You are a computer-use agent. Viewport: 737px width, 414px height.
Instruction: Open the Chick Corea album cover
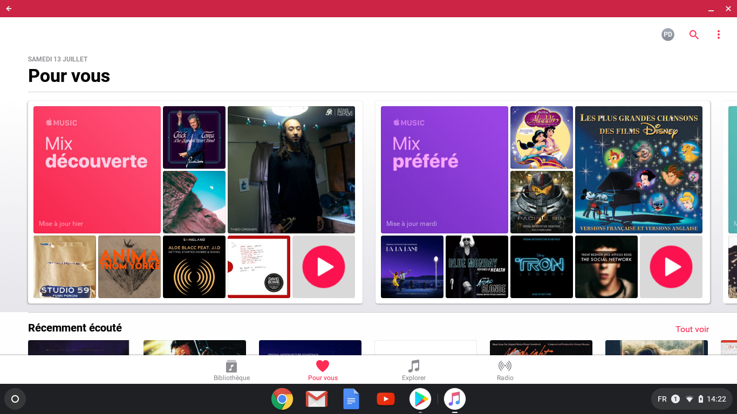pos(194,137)
